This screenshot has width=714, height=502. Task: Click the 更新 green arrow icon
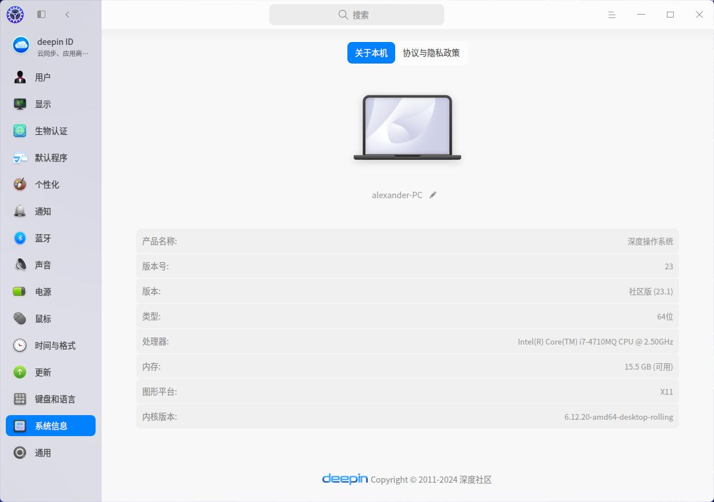point(20,372)
